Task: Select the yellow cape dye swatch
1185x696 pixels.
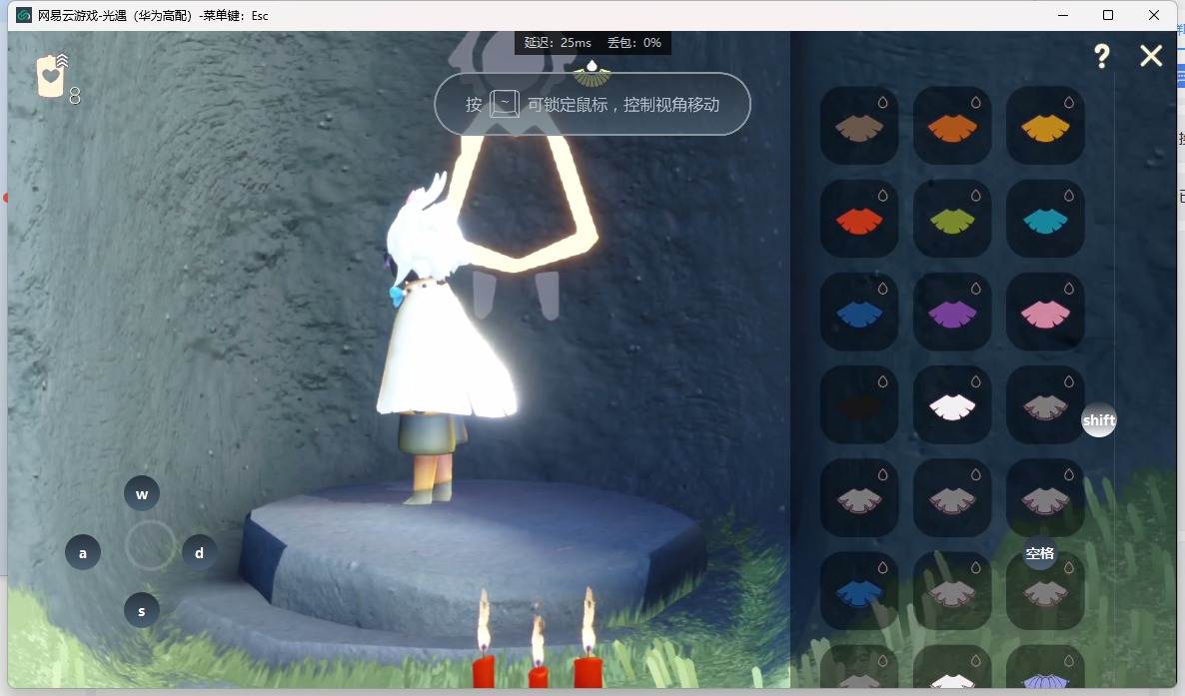Action: 1045,125
